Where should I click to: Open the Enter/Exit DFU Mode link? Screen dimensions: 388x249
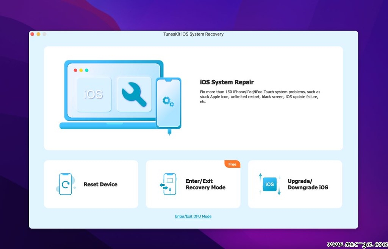pyautogui.click(x=193, y=216)
